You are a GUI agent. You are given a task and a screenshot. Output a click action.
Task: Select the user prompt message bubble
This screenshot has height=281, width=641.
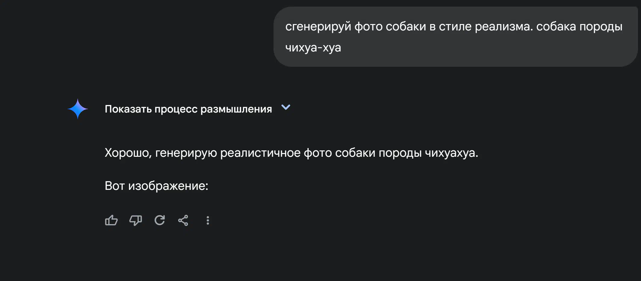(455, 37)
